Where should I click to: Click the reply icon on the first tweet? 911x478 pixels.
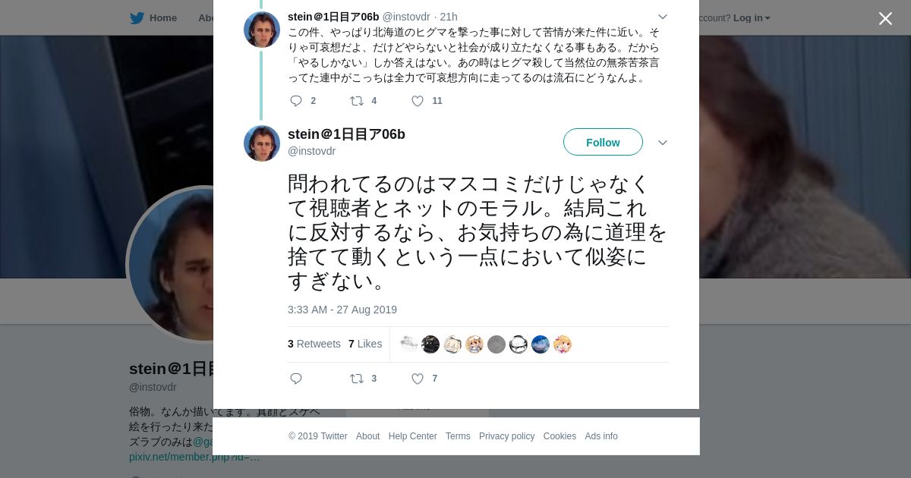(296, 101)
